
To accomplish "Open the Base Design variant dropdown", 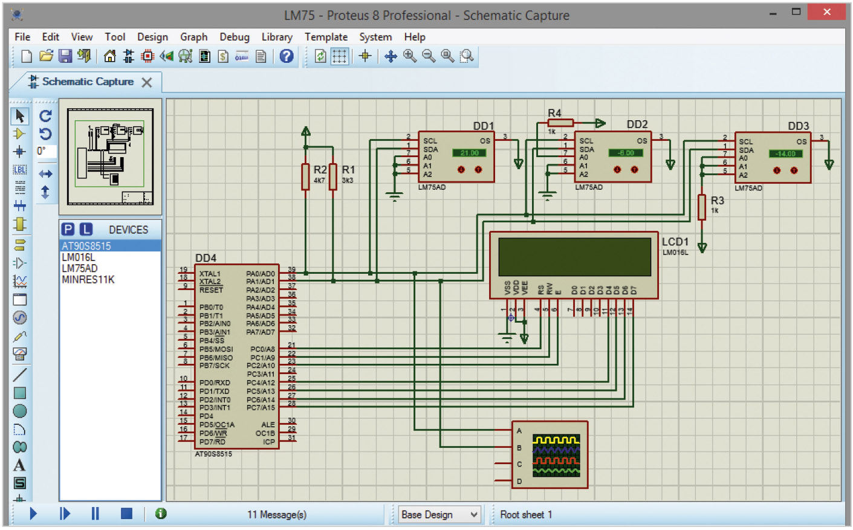I will tap(439, 515).
